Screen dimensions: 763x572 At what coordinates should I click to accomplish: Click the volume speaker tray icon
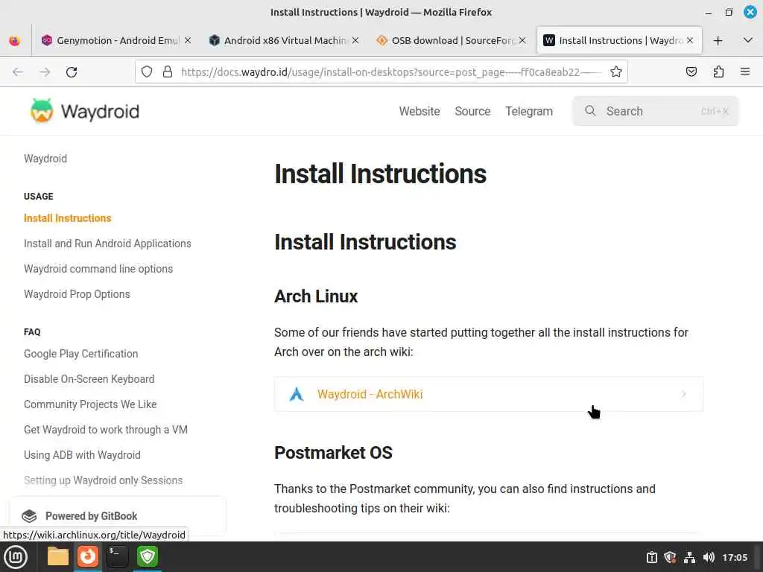point(709,557)
